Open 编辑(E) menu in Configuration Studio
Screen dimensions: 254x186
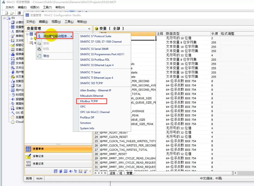tap(43, 22)
